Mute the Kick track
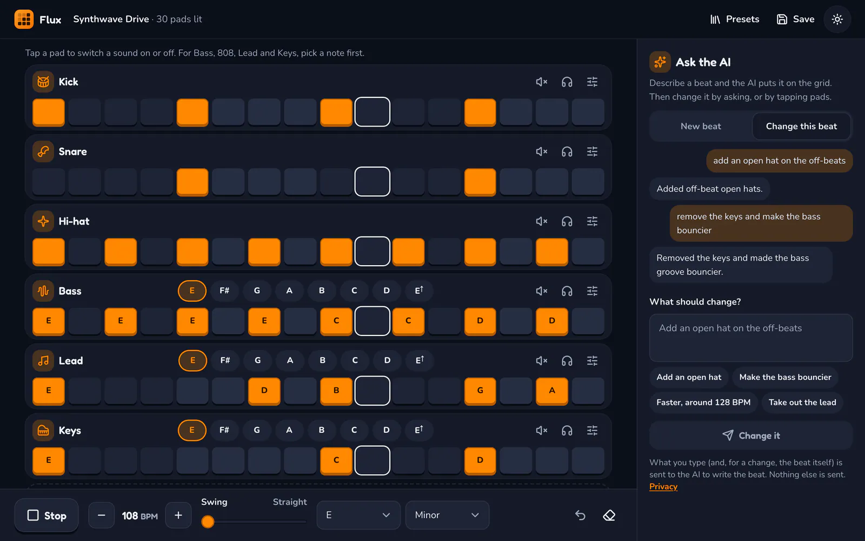 (x=541, y=82)
